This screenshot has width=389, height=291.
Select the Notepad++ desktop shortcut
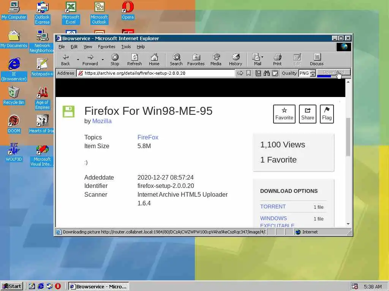pos(42,67)
